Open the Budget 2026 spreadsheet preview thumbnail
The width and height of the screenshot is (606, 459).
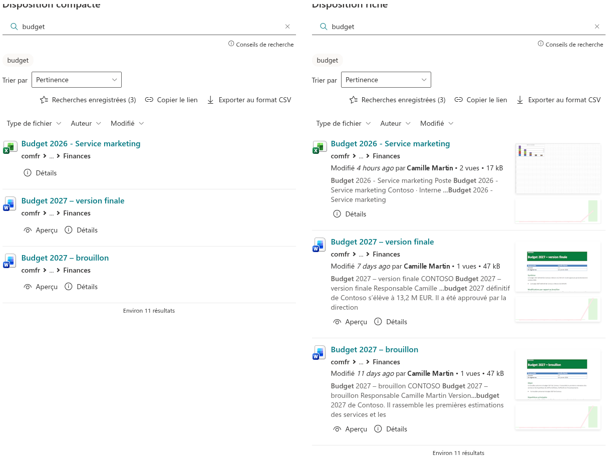[x=558, y=169]
